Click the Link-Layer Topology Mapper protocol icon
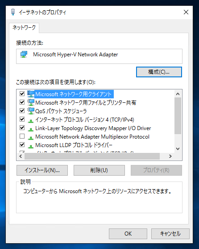 point(31,129)
